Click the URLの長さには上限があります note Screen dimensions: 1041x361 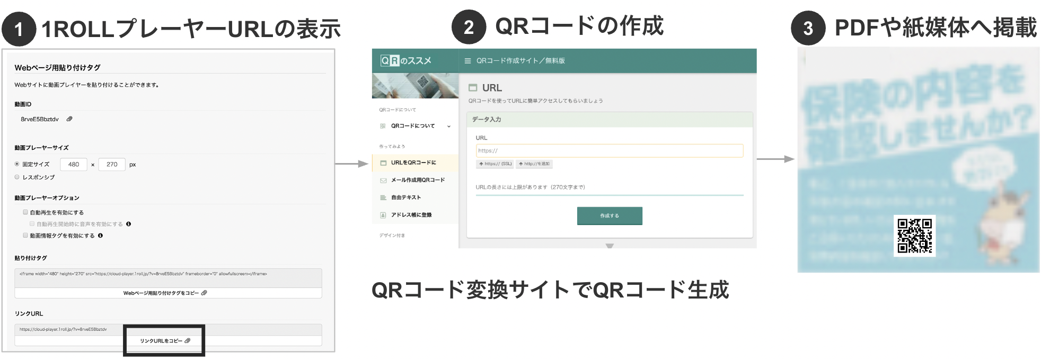tap(531, 187)
